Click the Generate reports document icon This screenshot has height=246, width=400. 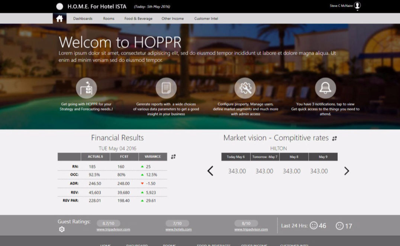click(166, 88)
